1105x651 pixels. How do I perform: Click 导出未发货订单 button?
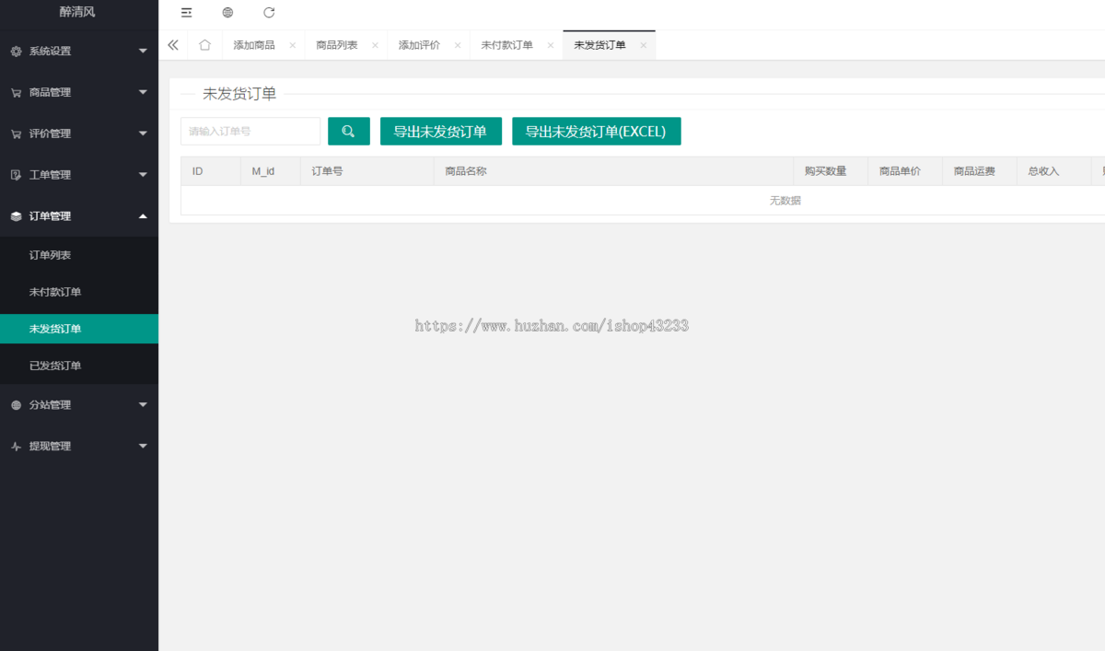[440, 132]
